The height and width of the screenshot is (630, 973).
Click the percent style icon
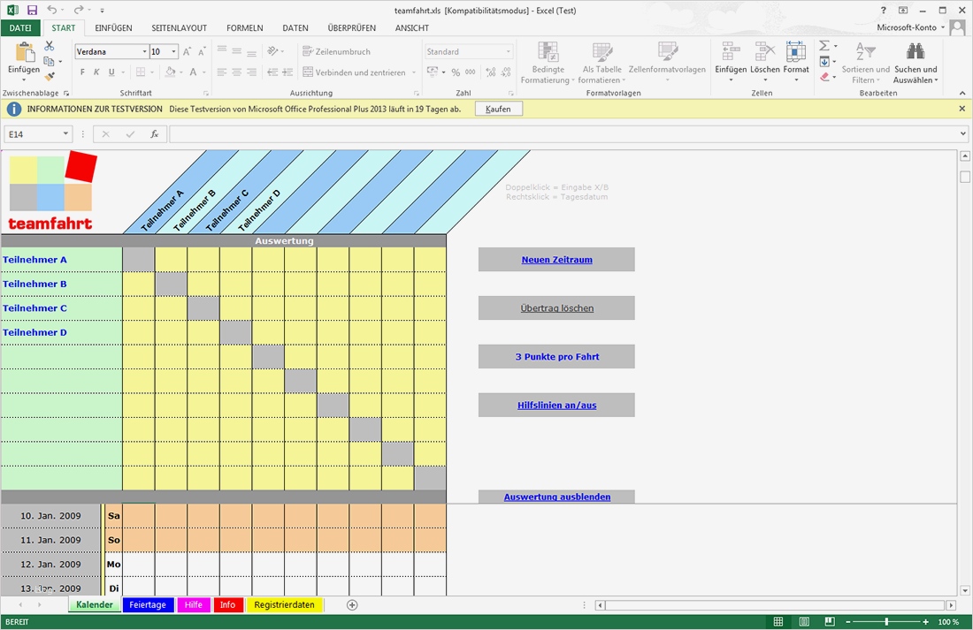point(456,72)
